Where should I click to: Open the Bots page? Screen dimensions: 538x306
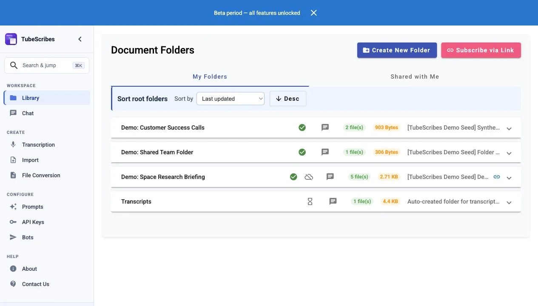(47, 237)
